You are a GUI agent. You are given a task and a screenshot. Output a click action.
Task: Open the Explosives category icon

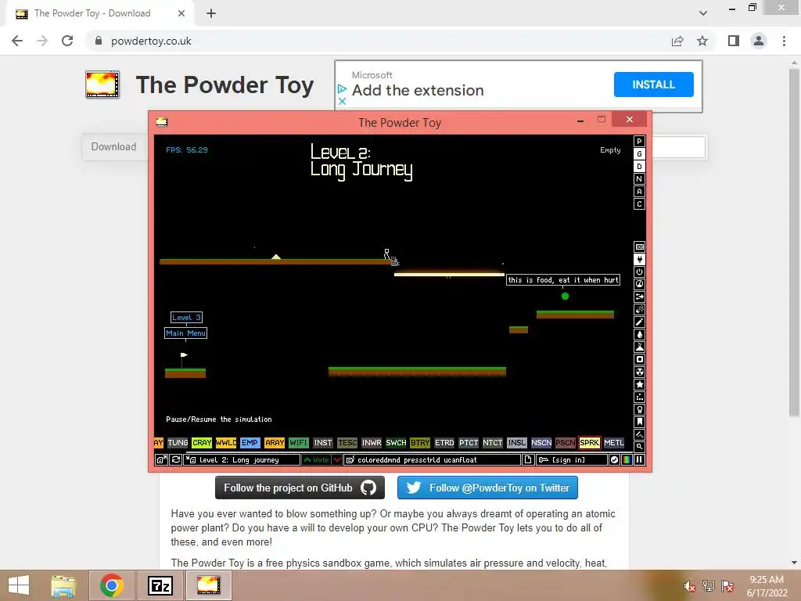click(639, 310)
